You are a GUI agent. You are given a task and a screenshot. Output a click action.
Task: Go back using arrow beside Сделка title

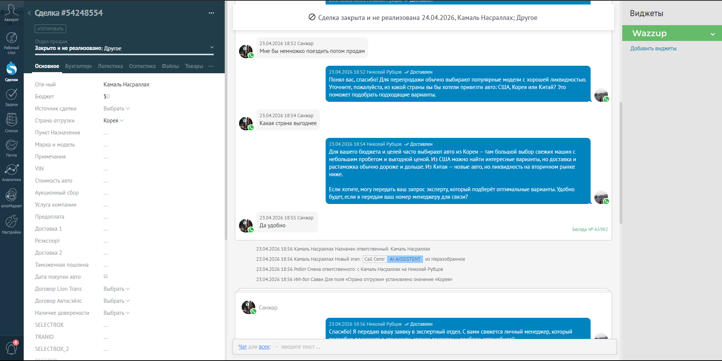click(29, 13)
